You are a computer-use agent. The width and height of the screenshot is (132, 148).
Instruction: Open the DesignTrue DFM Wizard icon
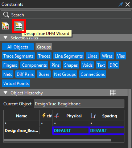pos(19,26)
